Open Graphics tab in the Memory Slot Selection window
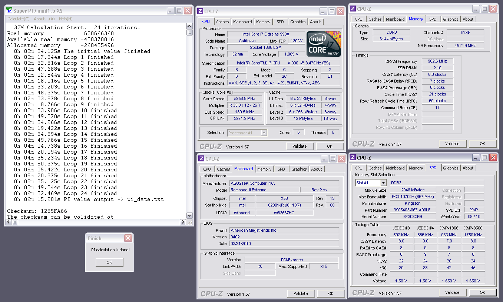 pyautogui.click(x=451, y=168)
